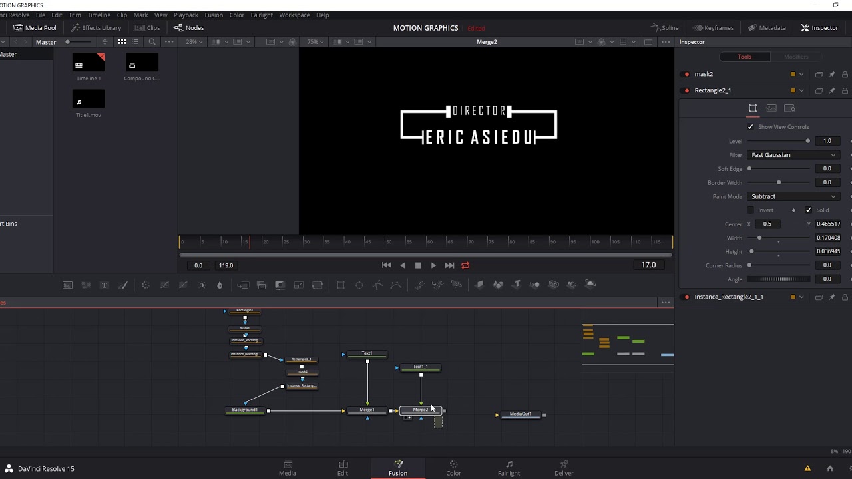Open the Spline panel

point(664,28)
